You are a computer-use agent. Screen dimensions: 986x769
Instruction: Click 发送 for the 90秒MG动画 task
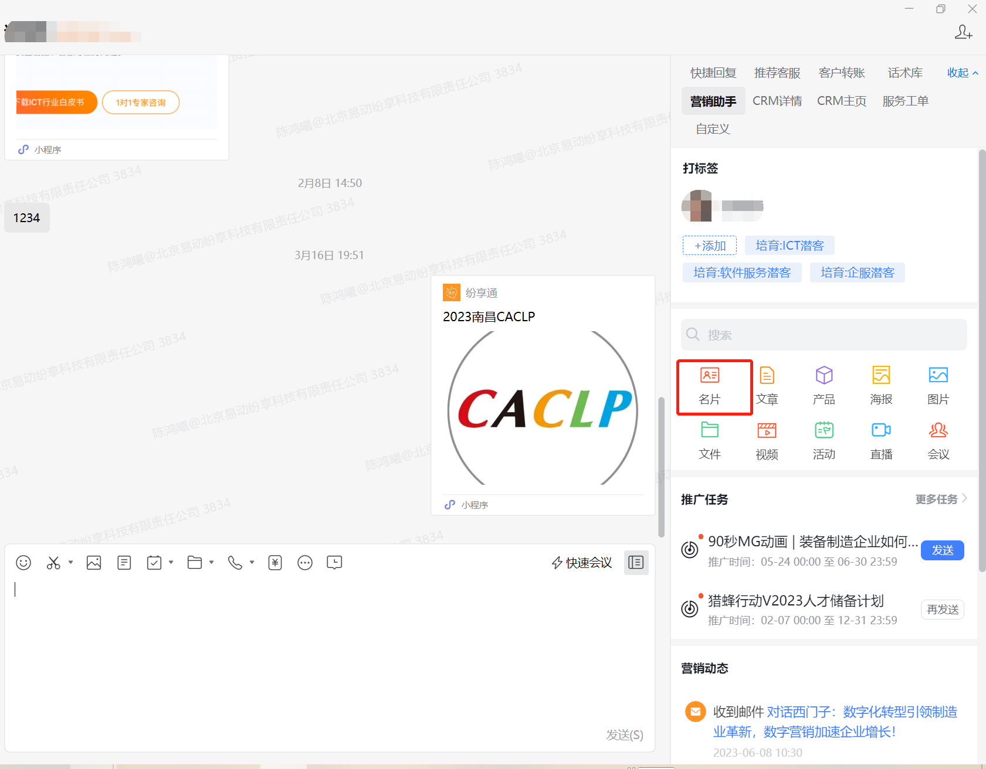(x=943, y=550)
